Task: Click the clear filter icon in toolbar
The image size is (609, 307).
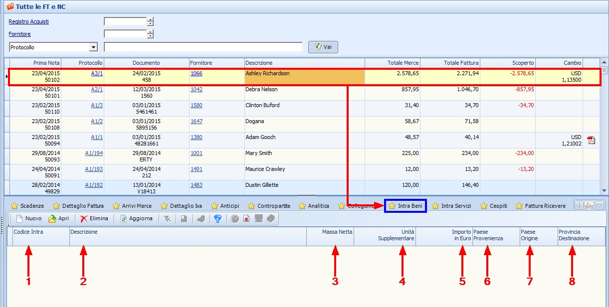Action: pyautogui.click(x=167, y=219)
